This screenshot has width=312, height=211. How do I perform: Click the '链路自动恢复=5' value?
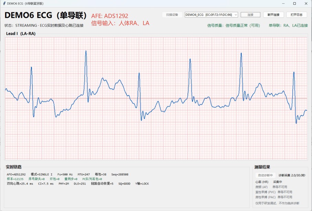tap(102, 184)
